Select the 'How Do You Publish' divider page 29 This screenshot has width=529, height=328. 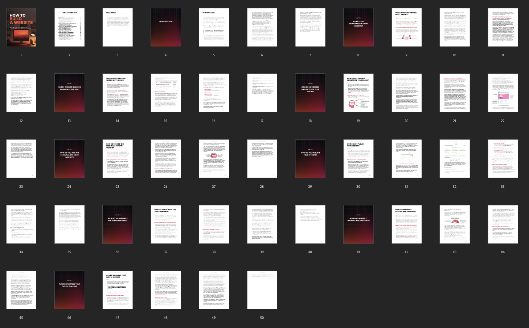(310, 159)
